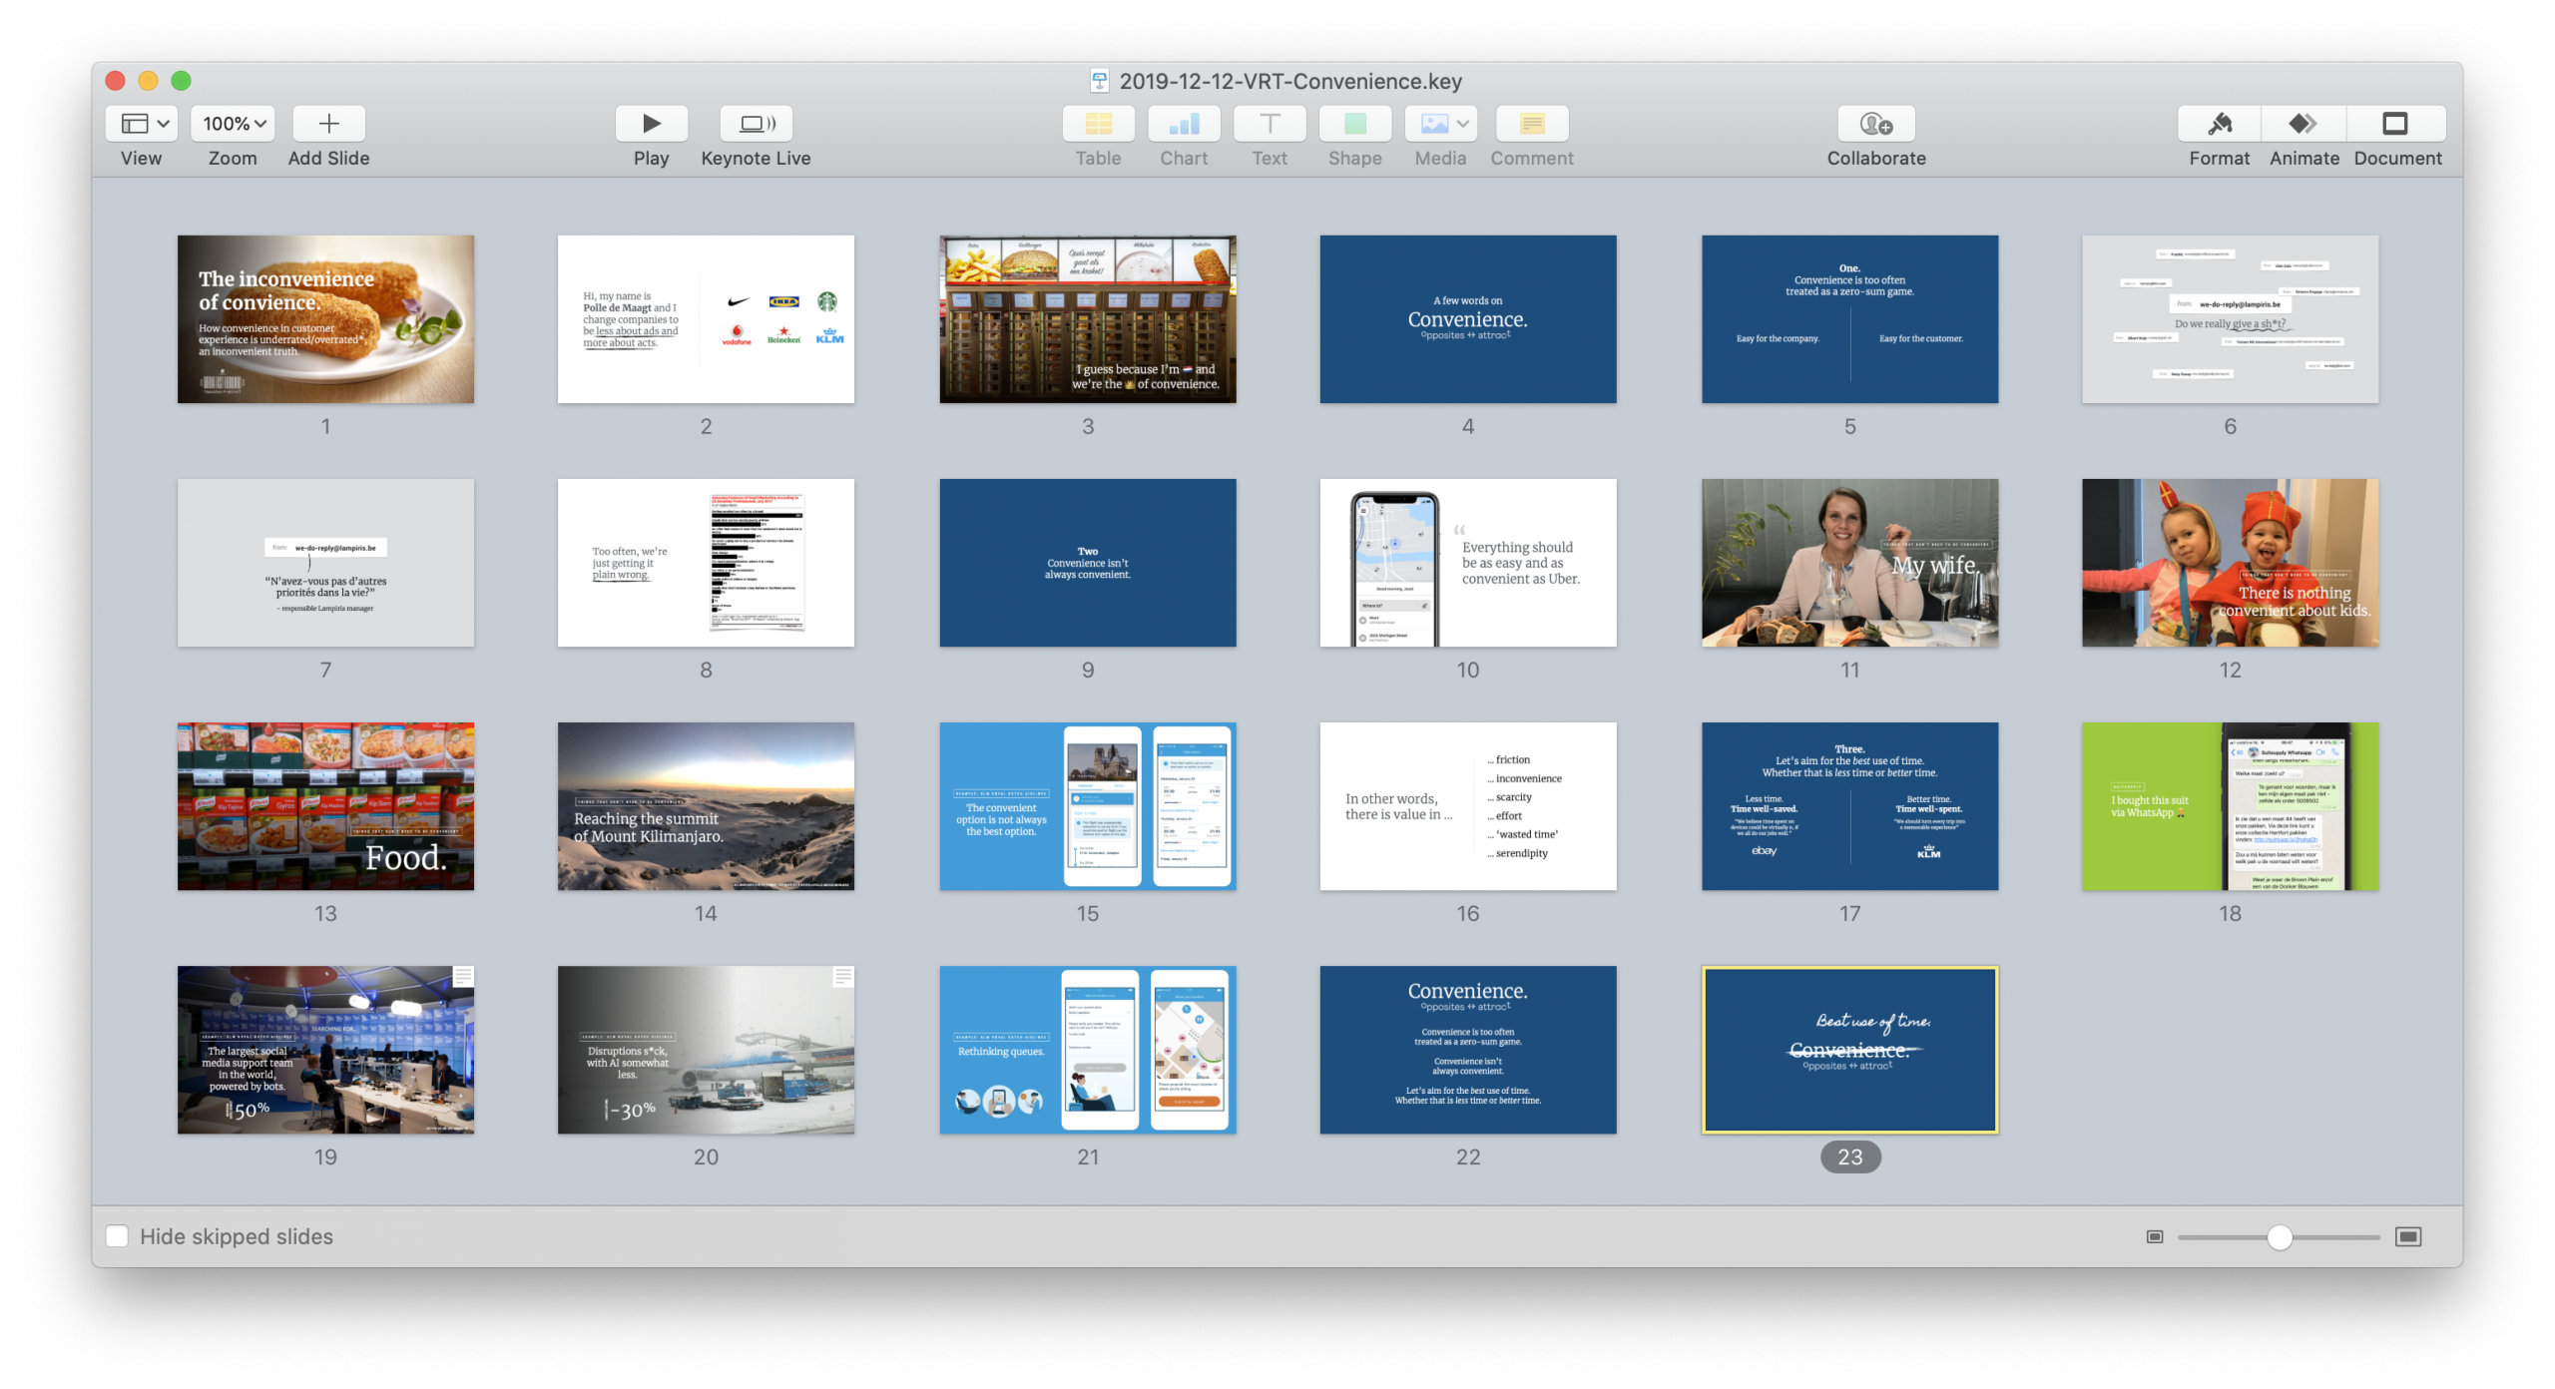Switch to the Animate panel
This screenshot has width=2555, height=1389.
click(x=2303, y=124)
